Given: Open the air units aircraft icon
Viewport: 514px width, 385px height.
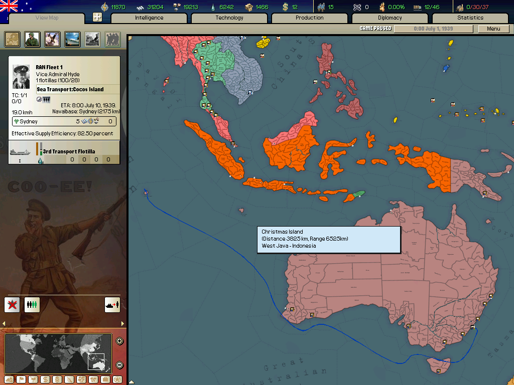Looking at the screenshot, I should pyautogui.click(x=52, y=39).
